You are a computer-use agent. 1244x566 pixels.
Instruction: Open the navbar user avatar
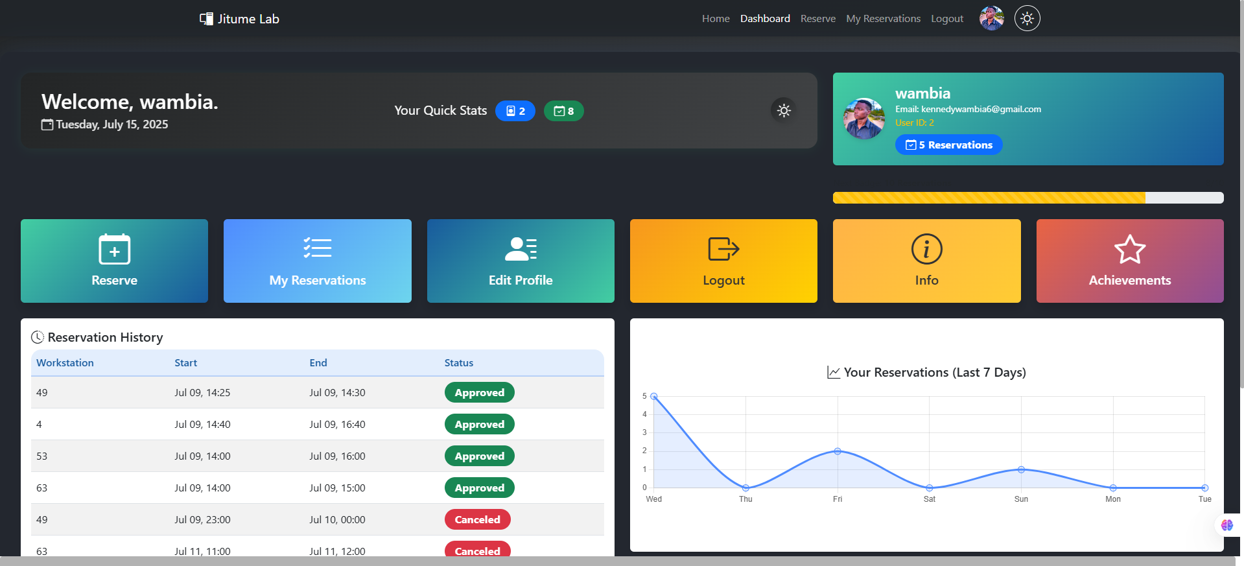point(991,18)
